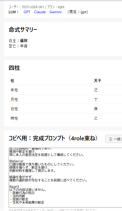122x211 pixels.
Task: Select the 日柱 row label
Action: coord(14,109)
